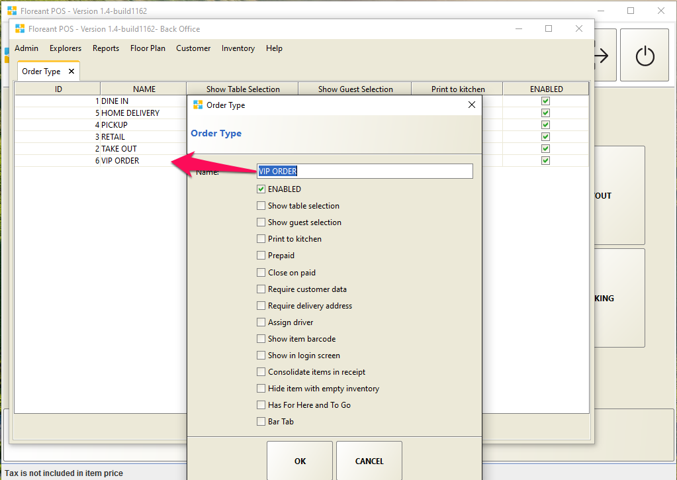The image size is (677, 480).
Task: Select the PICKUP row
Action: pos(100,125)
